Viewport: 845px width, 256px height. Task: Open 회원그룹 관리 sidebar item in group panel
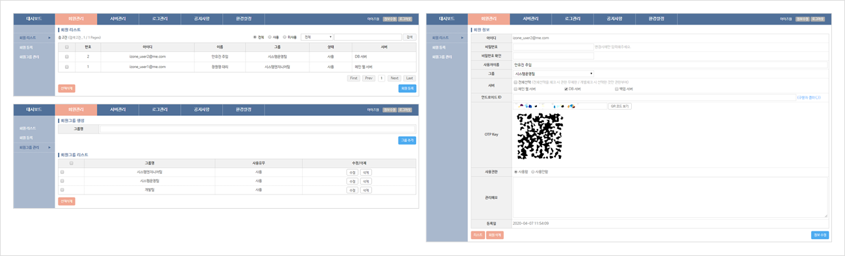[30, 147]
